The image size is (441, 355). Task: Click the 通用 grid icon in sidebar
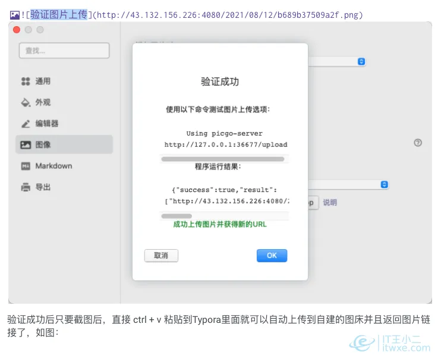pyautogui.click(x=26, y=81)
